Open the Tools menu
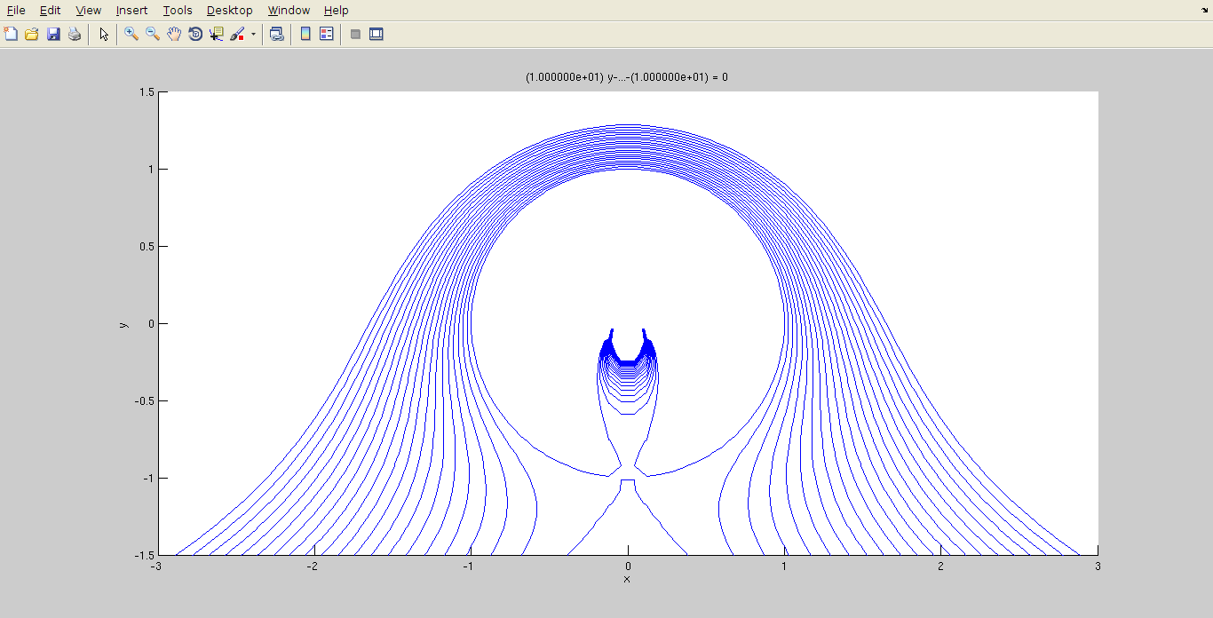Image resolution: width=1213 pixels, height=618 pixels. tap(178, 11)
